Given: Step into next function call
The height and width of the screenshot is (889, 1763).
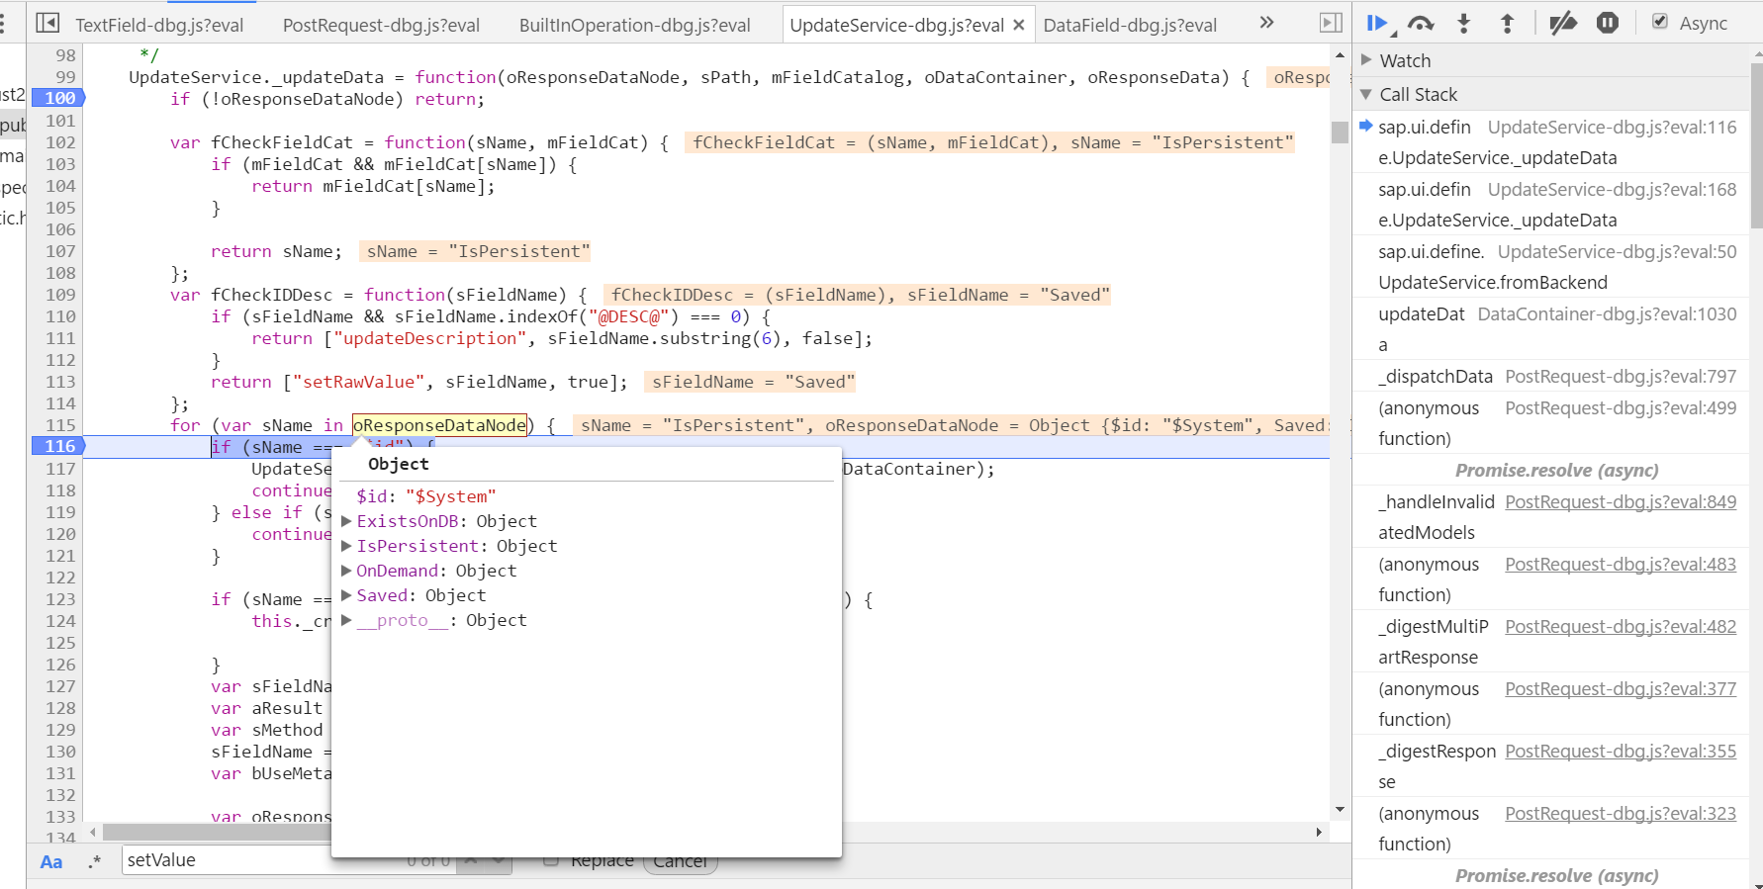Looking at the screenshot, I should pos(1464,23).
